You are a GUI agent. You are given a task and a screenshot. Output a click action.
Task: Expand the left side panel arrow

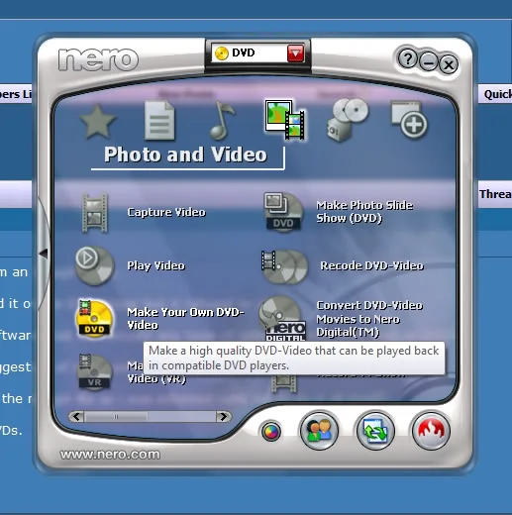tap(43, 254)
